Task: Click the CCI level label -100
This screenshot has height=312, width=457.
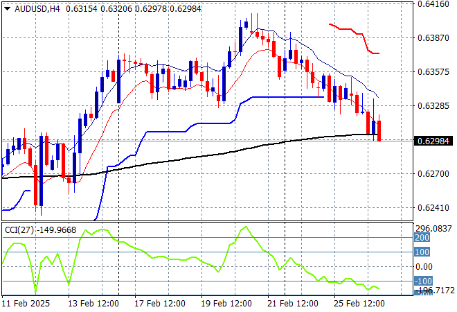Action: (423, 281)
